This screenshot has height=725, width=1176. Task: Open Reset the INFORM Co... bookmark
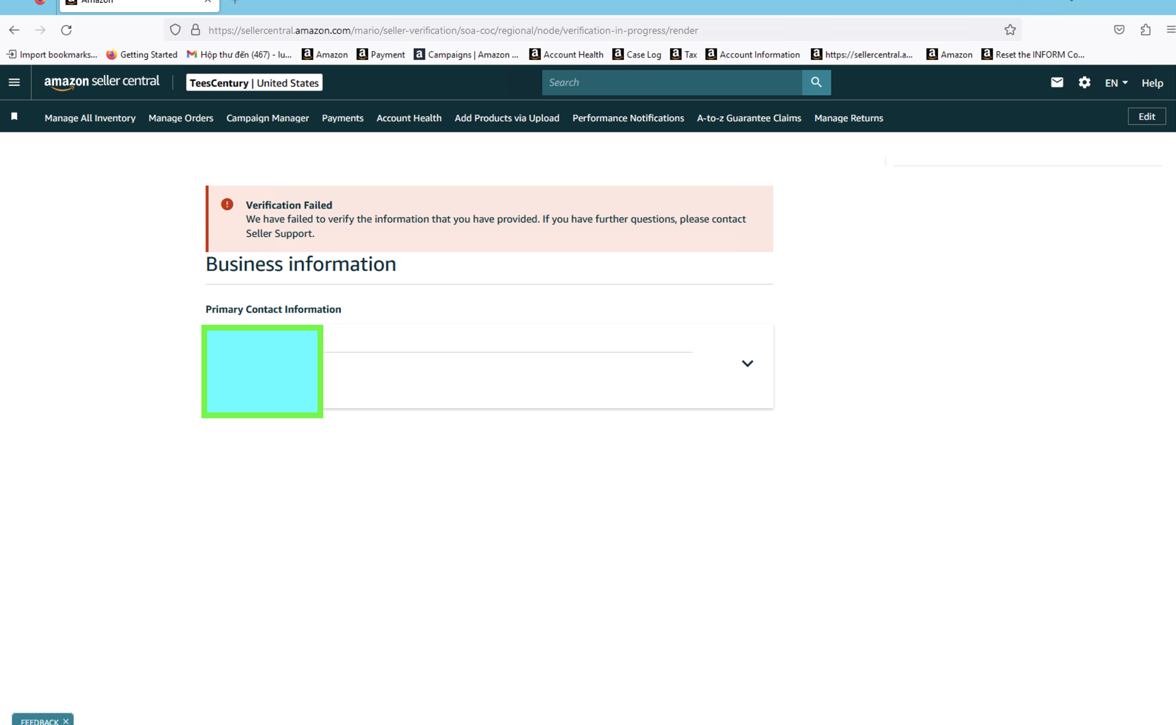(1033, 55)
